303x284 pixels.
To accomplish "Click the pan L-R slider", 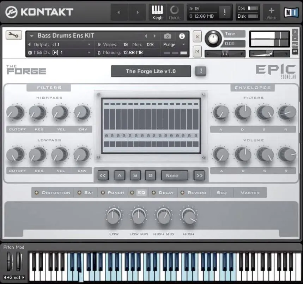I will [x=225, y=53].
